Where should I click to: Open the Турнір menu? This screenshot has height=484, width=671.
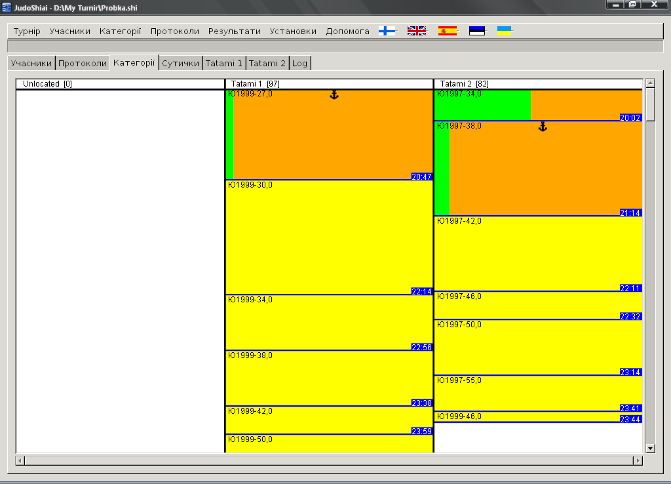[27, 31]
